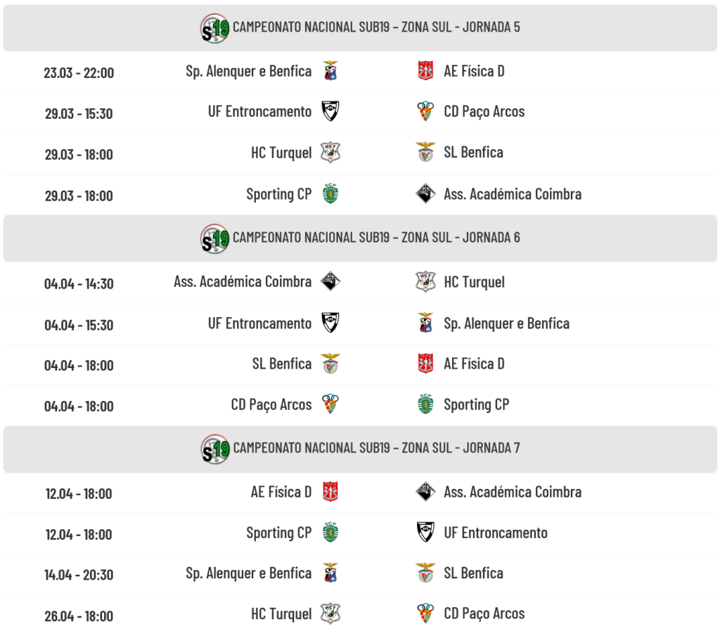Select SL Benfica team name in 14.04 match
This screenshot has height=636, width=720.
click(473, 573)
